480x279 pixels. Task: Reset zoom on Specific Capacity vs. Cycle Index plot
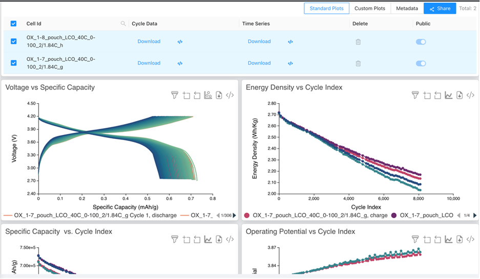point(197,239)
